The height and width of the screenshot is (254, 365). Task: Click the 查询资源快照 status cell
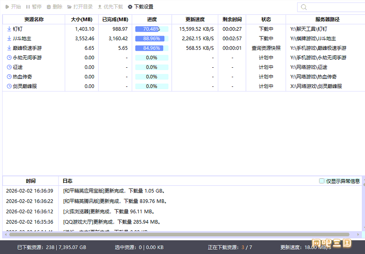click(266, 48)
